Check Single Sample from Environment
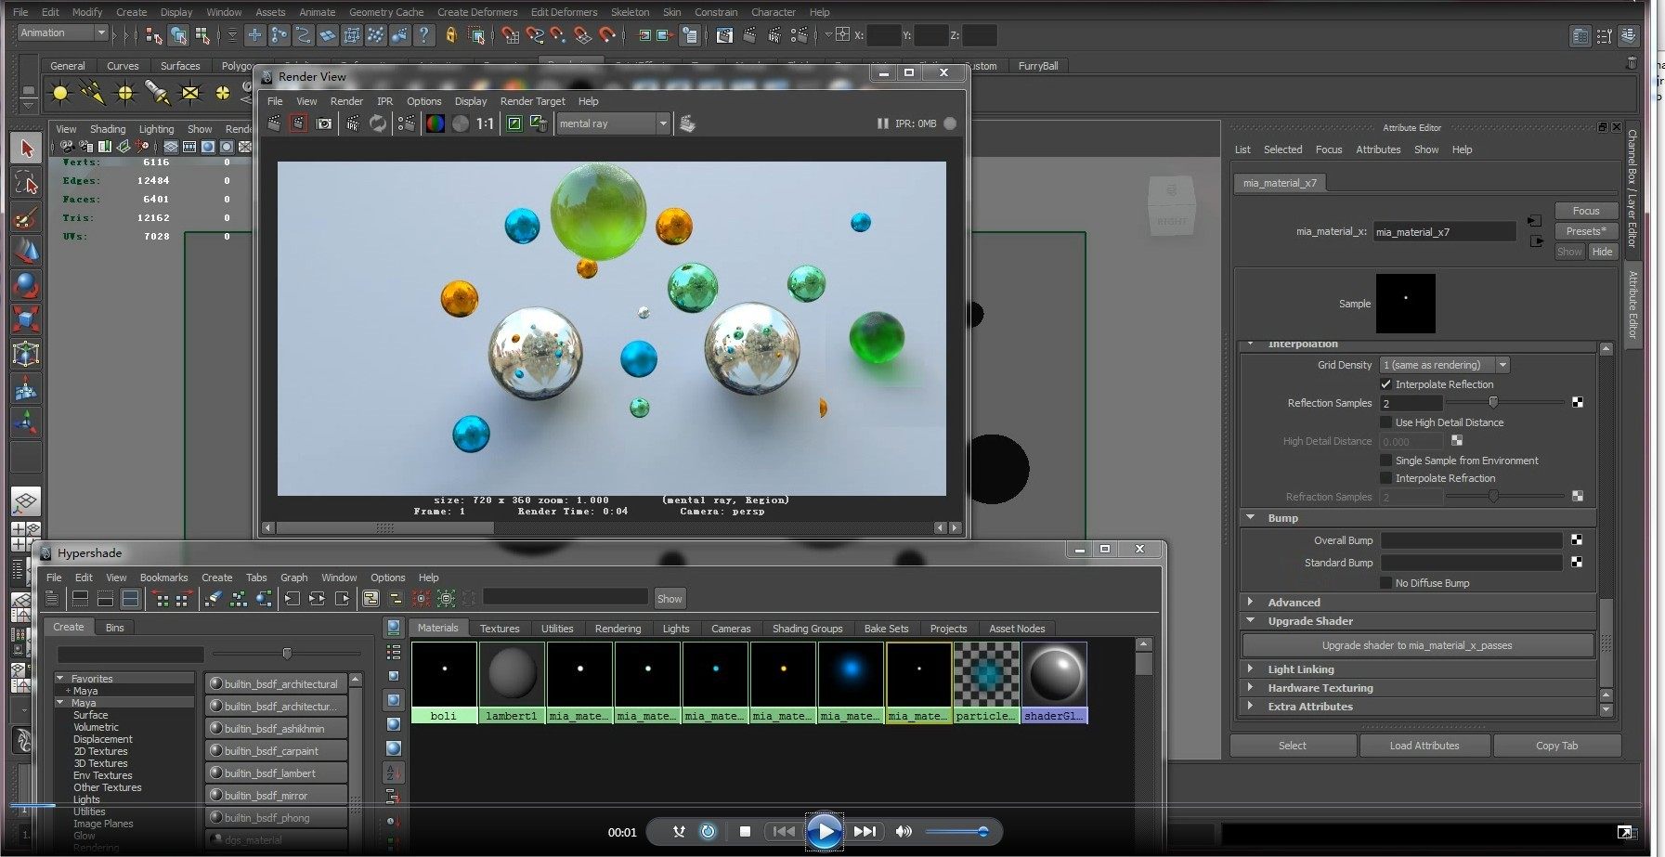 pos(1386,460)
